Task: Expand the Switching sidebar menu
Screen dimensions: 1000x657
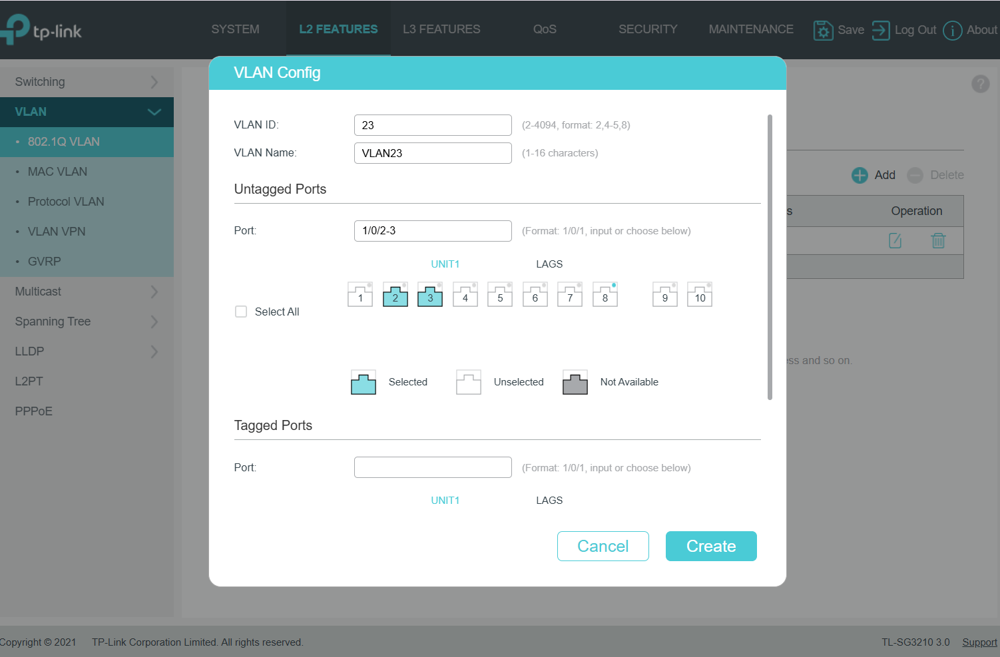Action: coord(87,82)
